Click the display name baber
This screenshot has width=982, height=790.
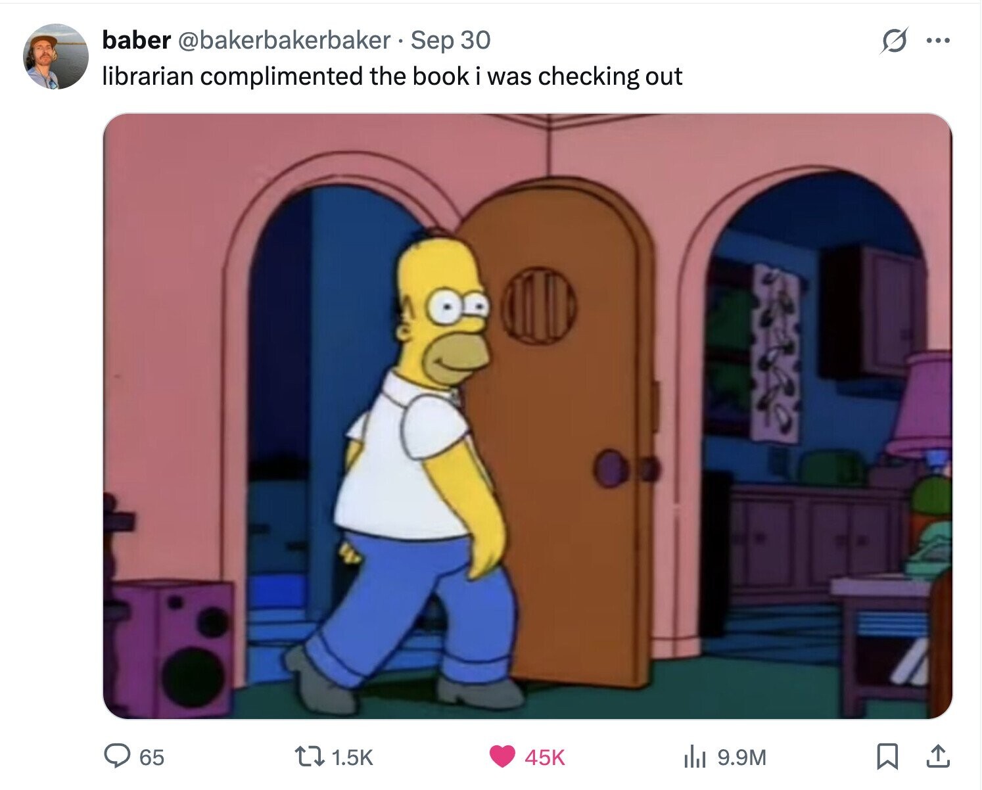(x=136, y=40)
